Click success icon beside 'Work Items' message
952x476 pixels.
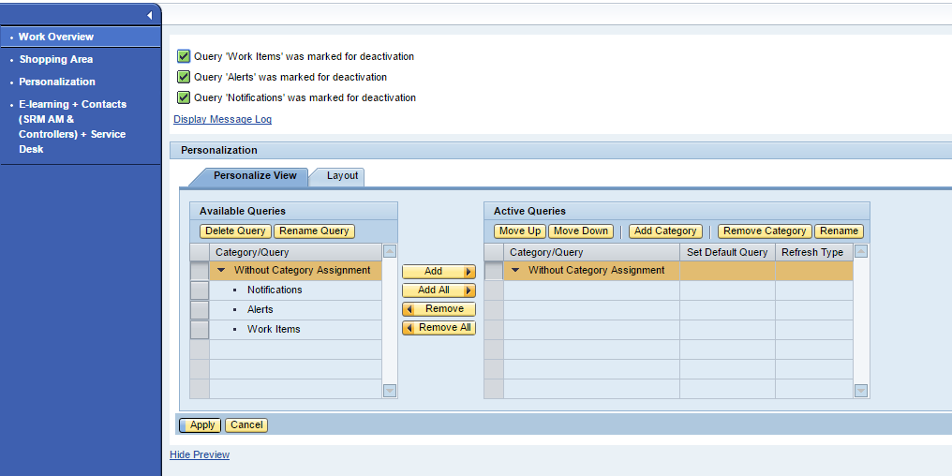pyautogui.click(x=184, y=56)
